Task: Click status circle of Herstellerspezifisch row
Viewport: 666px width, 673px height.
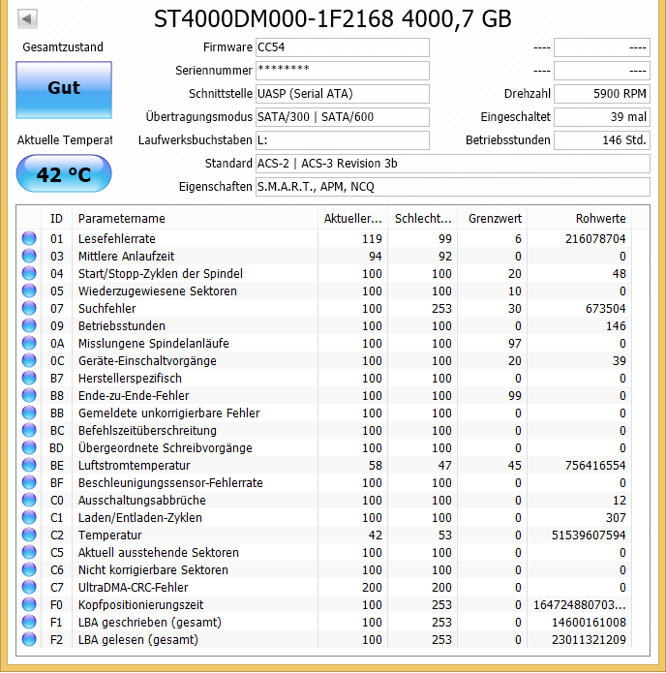Action: [x=29, y=378]
